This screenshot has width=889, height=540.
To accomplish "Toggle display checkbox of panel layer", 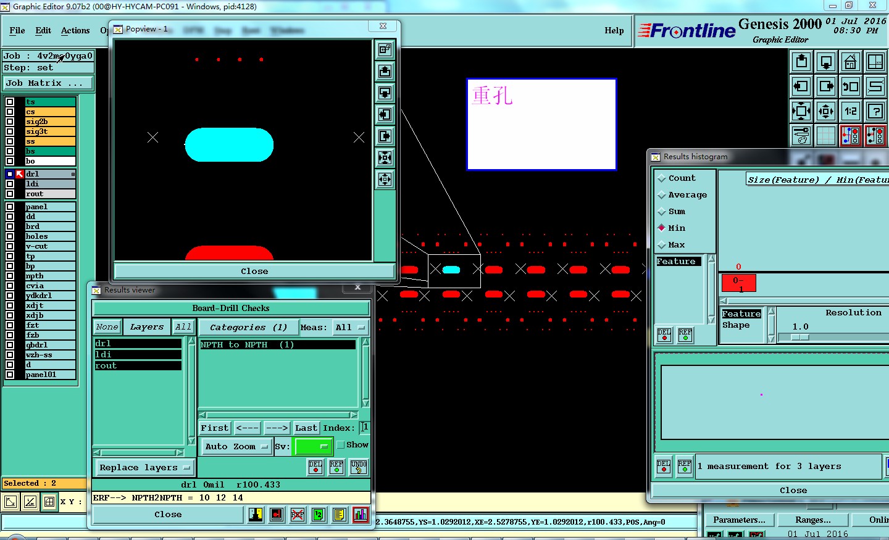I will pos(10,207).
